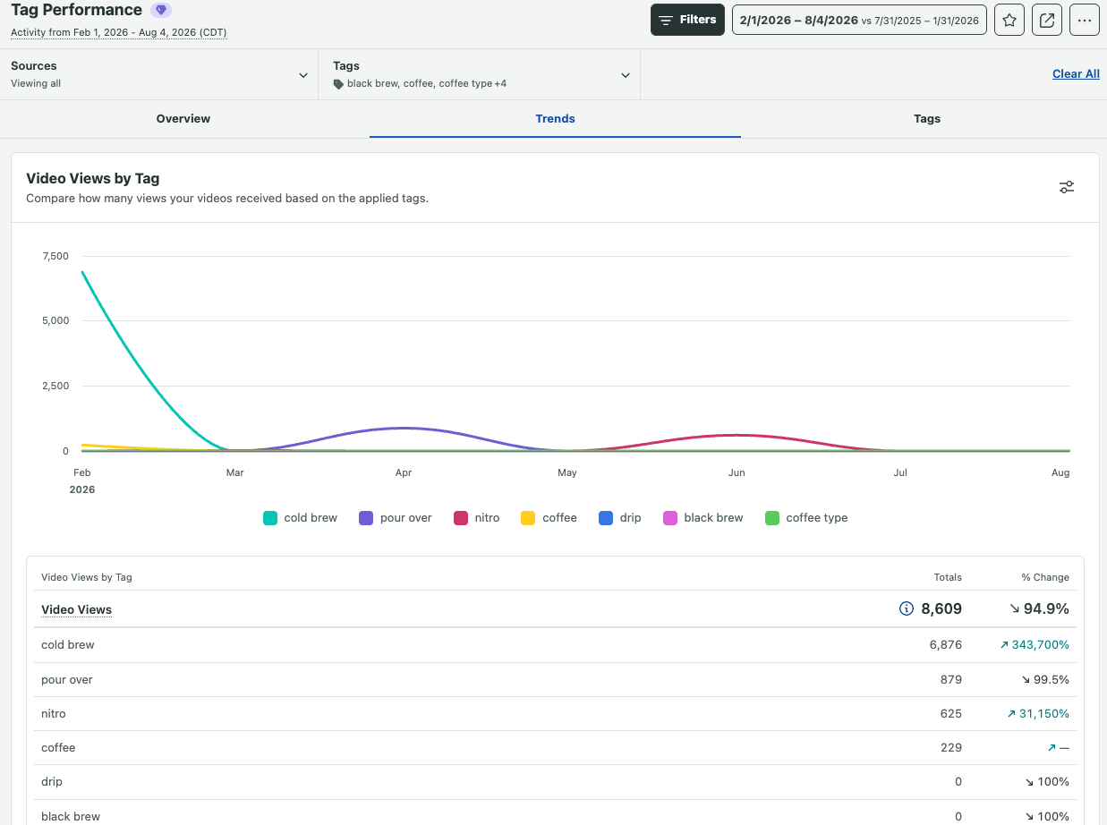This screenshot has width=1107, height=825.
Task: Open the export share icon
Action: (1047, 20)
